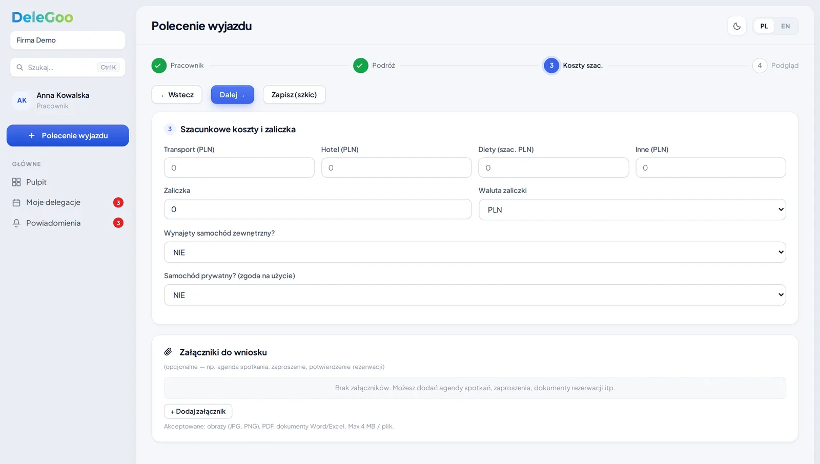Click the Pracownik step green checkmark

[x=159, y=66]
